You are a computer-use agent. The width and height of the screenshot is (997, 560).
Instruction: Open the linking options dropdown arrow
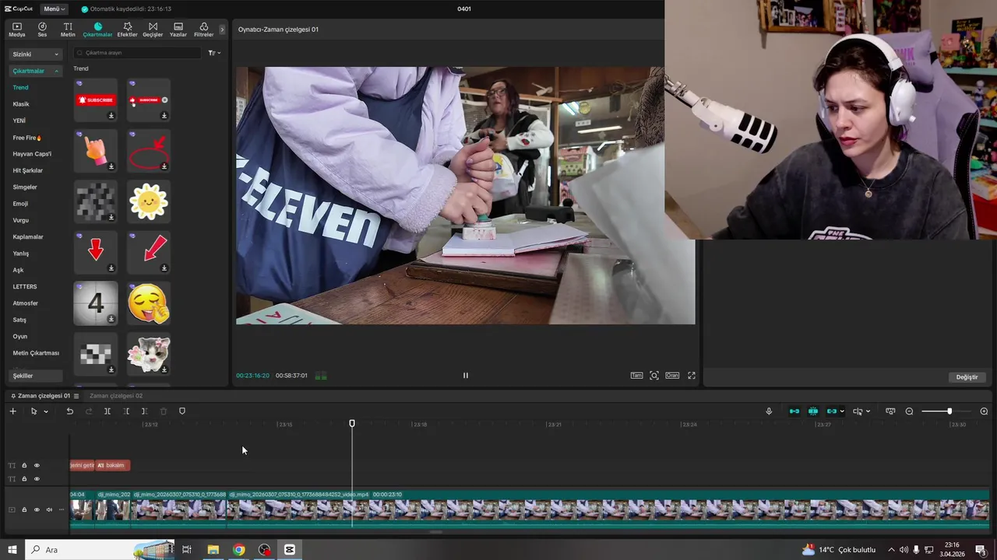pyautogui.click(x=842, y=411)
